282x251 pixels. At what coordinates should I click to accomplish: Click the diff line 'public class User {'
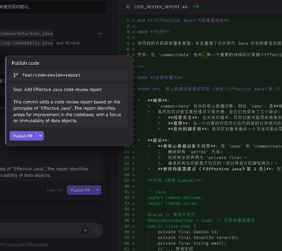172,226
